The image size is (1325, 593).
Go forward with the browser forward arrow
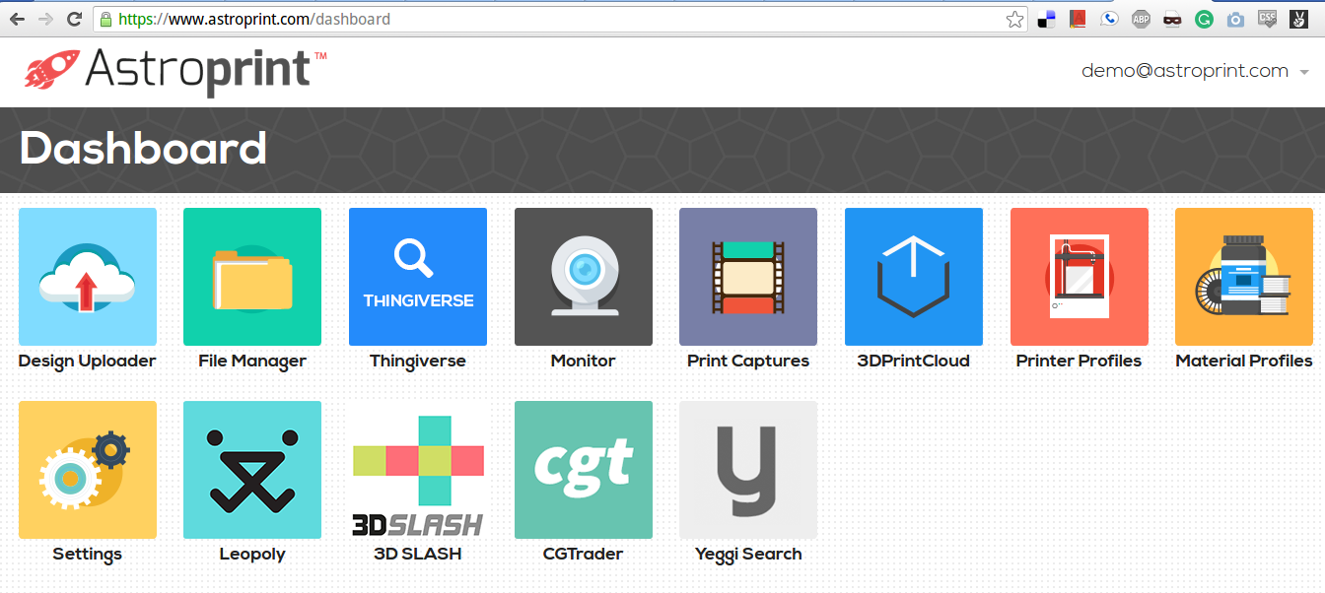[x=45, y=19]
